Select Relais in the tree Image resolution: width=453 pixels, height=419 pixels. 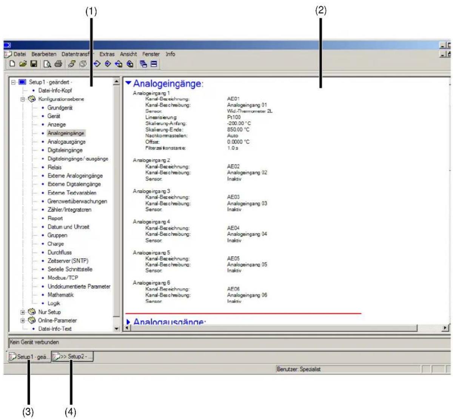coord(54,167)
